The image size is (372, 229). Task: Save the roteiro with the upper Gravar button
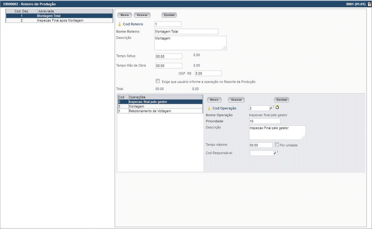(142, 15)
